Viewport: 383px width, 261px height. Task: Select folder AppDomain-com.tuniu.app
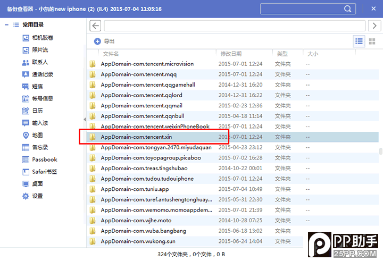point(232,189)
